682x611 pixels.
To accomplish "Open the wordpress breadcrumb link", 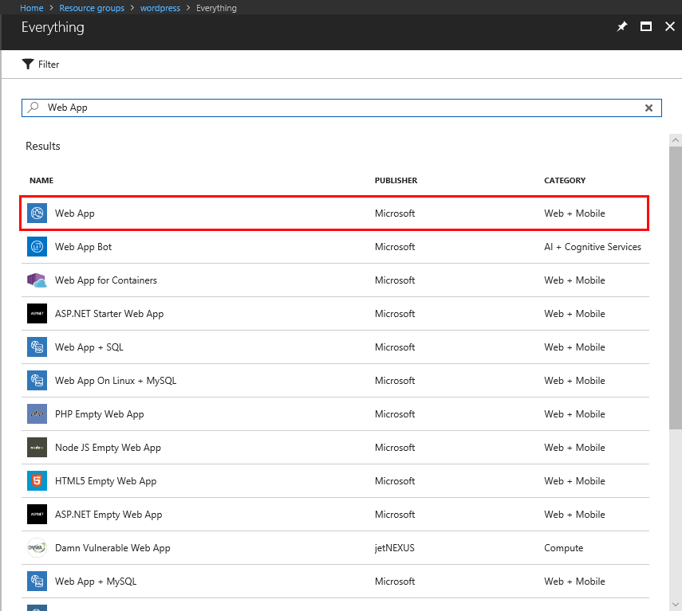I will tap(160, 8).
